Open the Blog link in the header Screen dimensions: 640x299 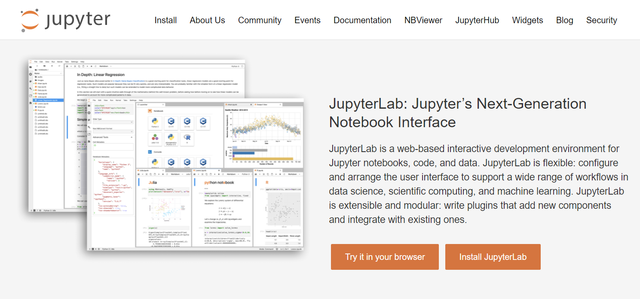564,20
